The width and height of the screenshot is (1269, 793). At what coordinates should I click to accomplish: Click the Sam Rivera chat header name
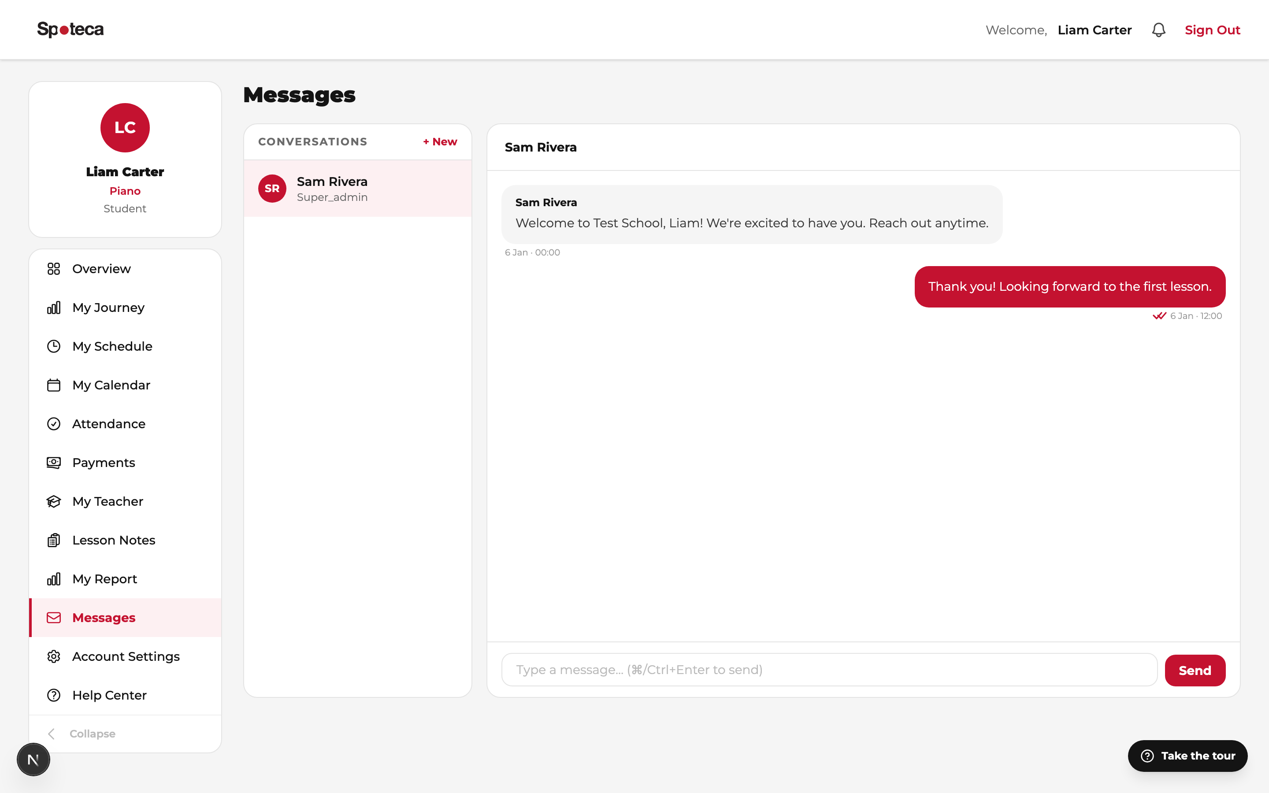point(541,148)
